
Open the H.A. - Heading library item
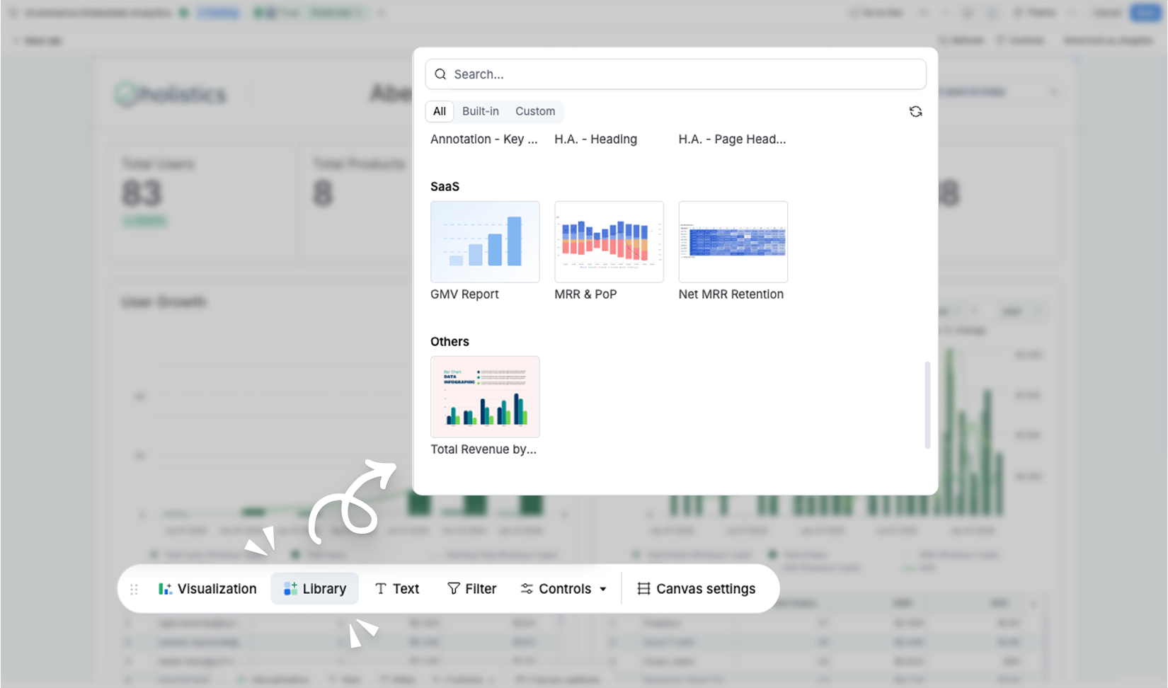[595, 139]
